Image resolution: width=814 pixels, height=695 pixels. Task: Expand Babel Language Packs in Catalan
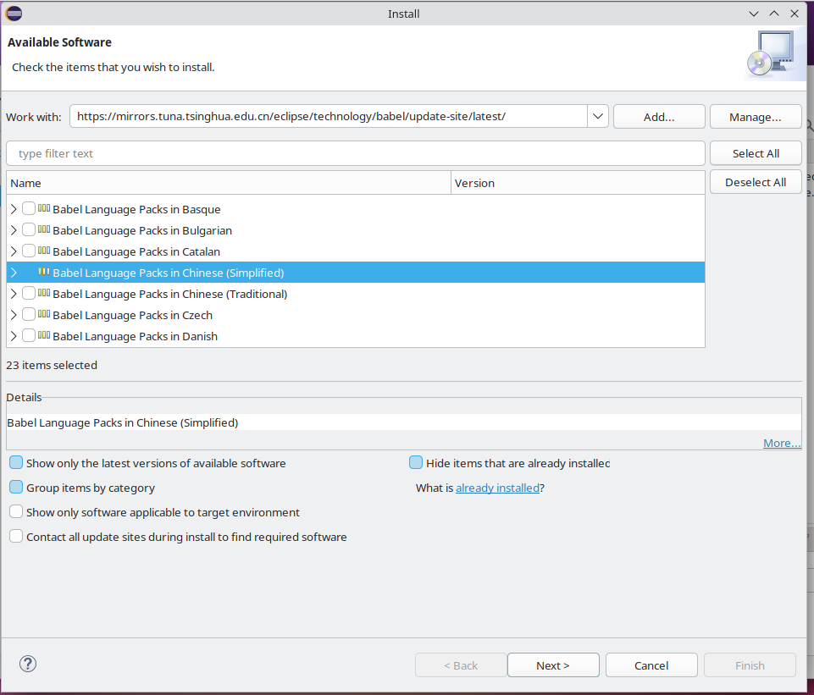[14, 251]
